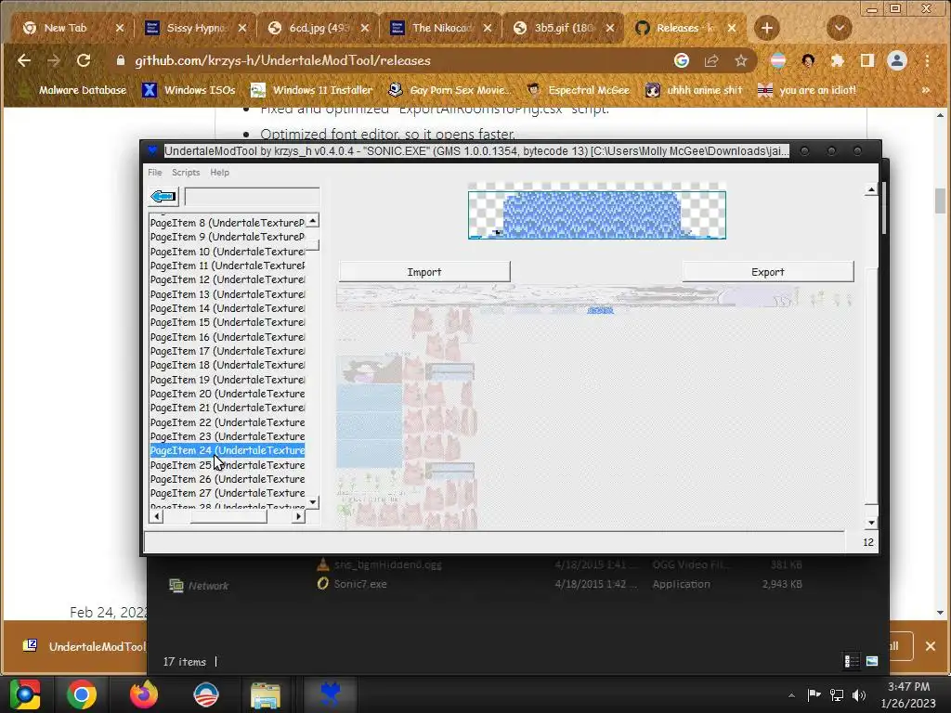The height and width of the screenshot is (713, 951).
Task: Click the search field beside the back arrow
Action: 252,197
